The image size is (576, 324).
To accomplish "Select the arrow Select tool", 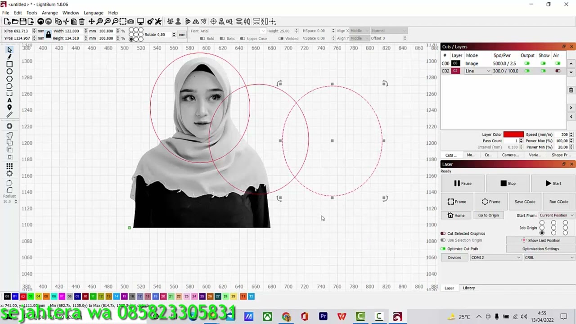I will click(x=9, y=50).
